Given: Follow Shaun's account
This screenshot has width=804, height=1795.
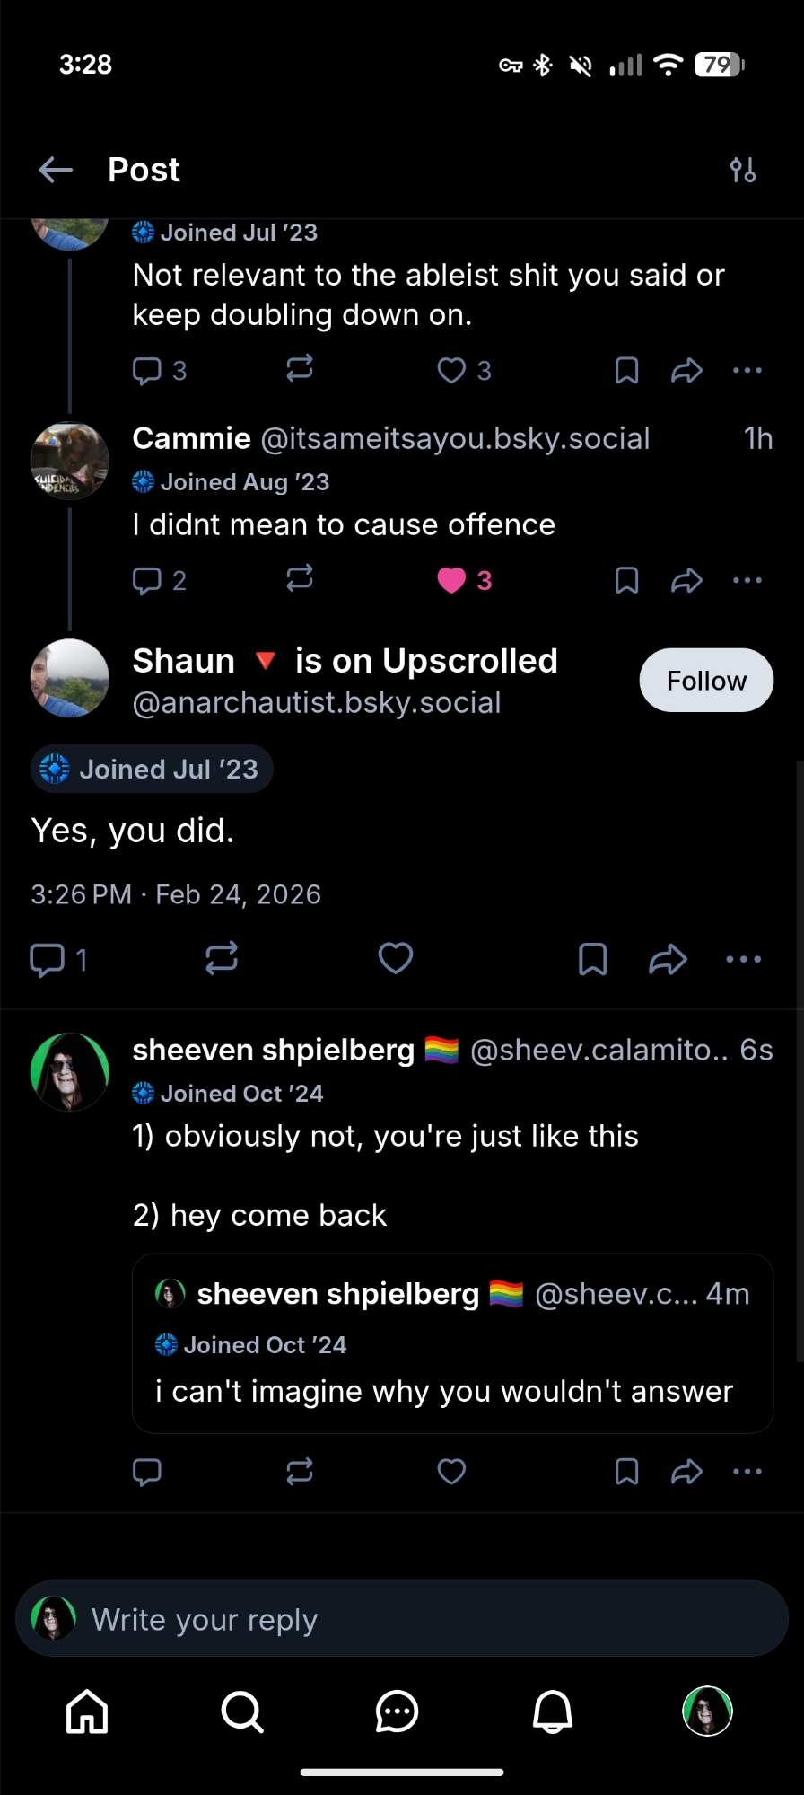Looking at the screenshot, I should point(706,681).
